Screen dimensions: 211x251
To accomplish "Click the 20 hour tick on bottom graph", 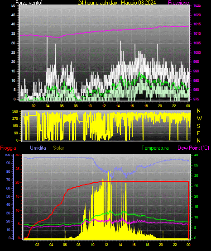I will click(161, 245).
